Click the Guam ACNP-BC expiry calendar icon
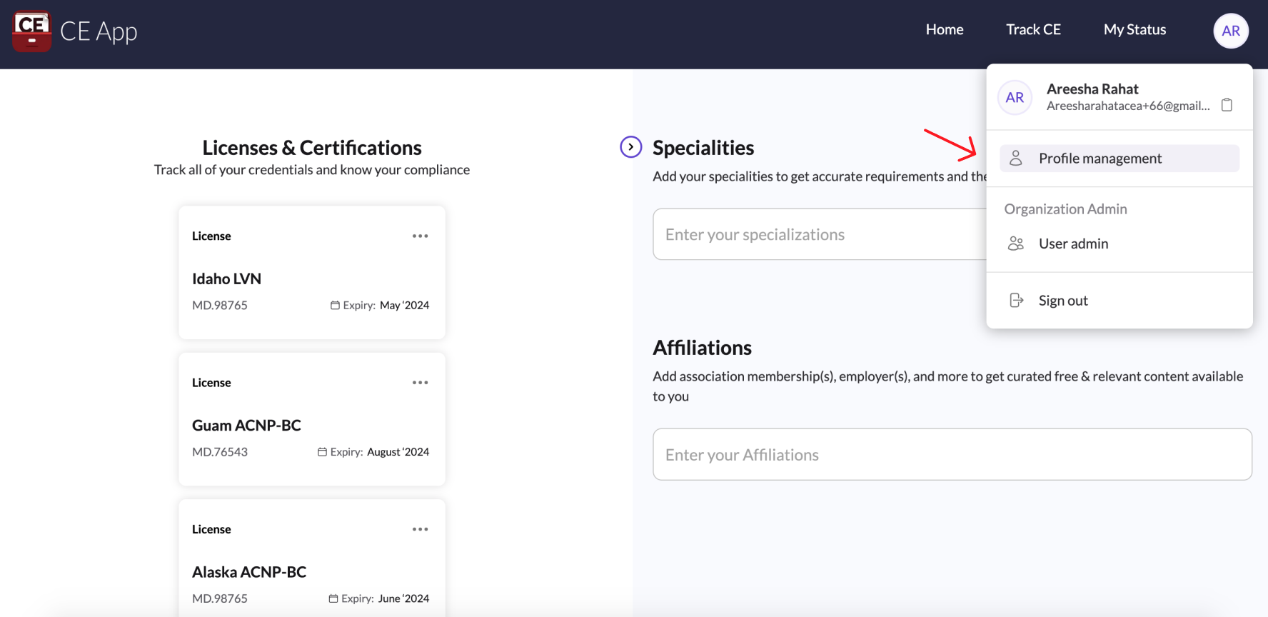 pos(322,452)
